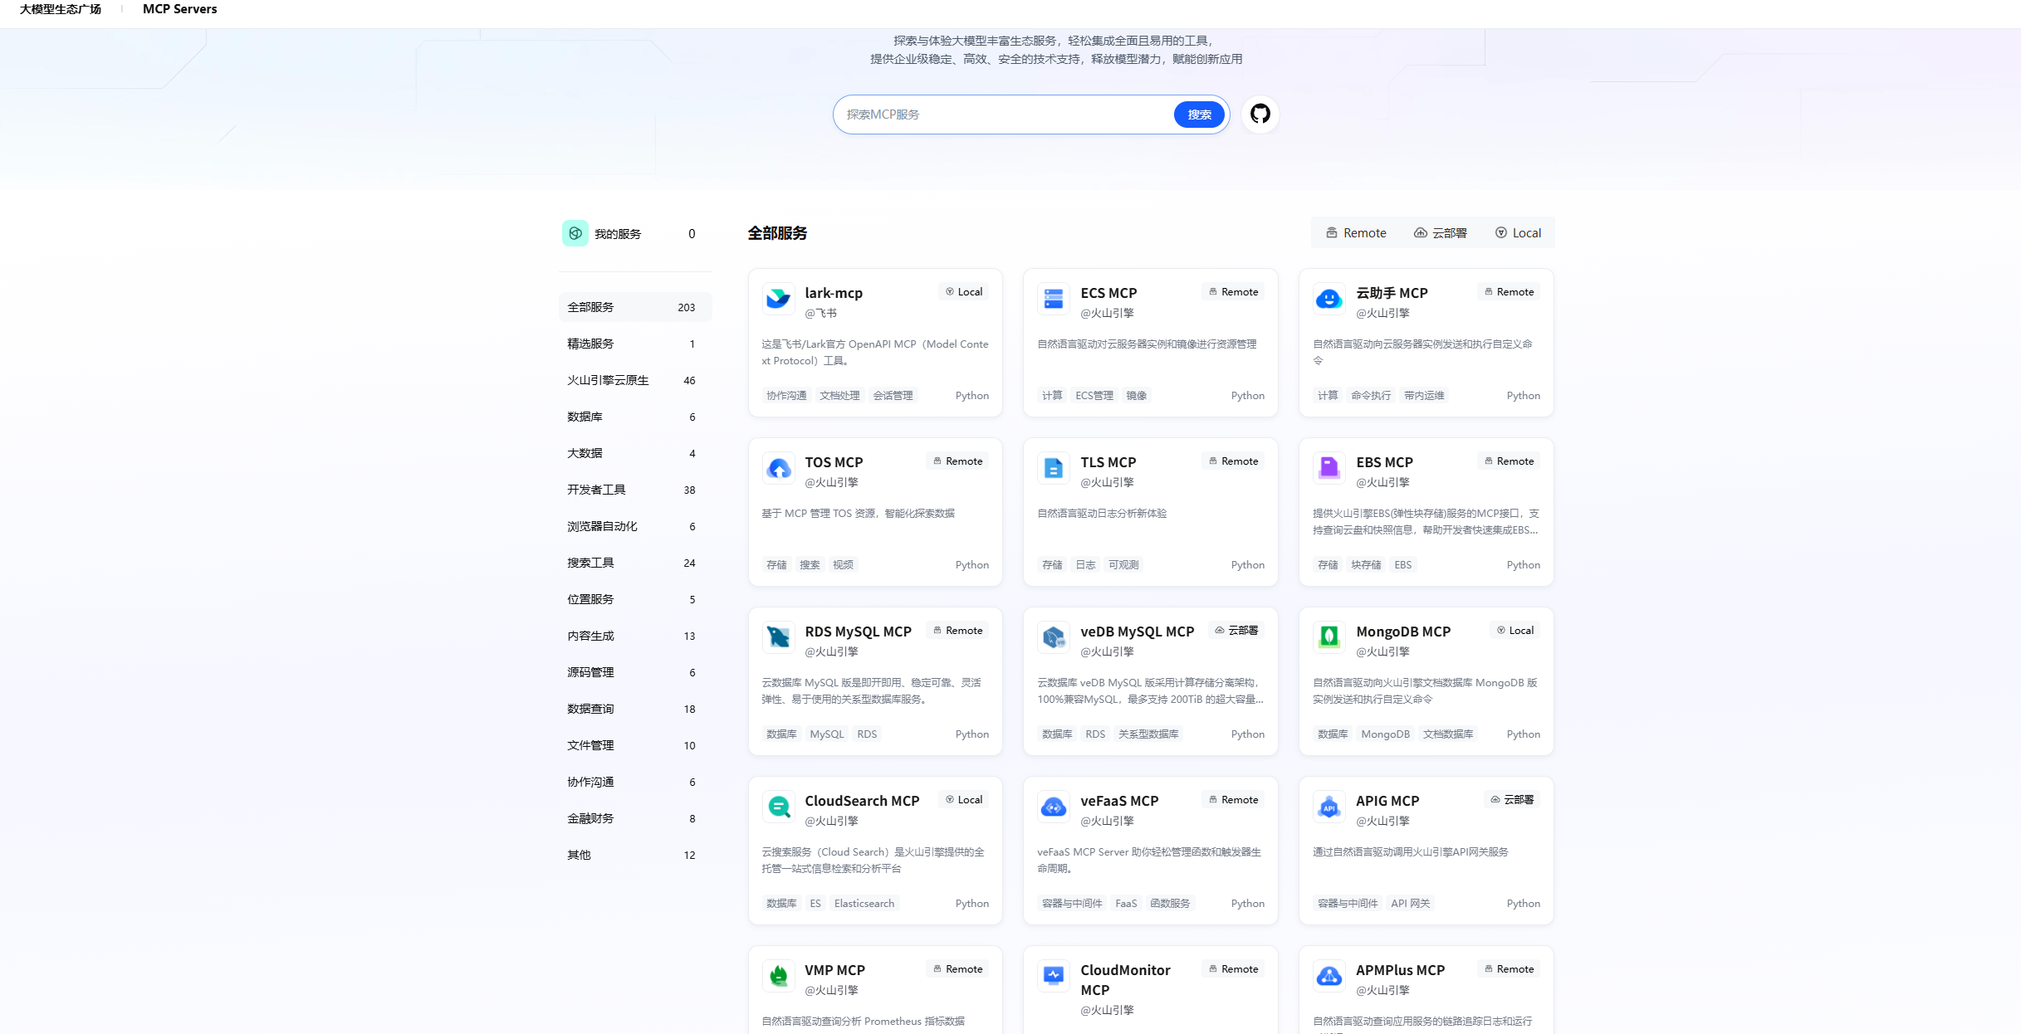Click the CloudSearch MCP search icon
The width and height of the screenshot is (2021, 1034).
pyautogui.click(x=778, y=807)
